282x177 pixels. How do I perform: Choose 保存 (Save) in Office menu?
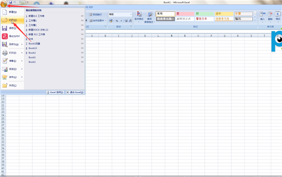click(12, 28)
